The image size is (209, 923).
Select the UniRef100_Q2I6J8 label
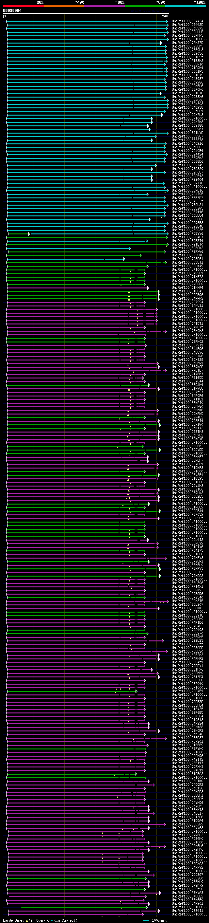[187, 93]
